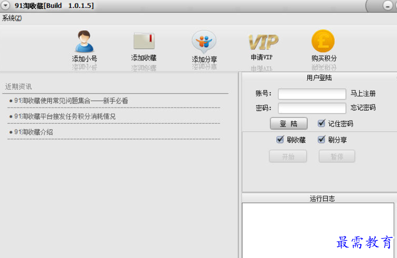This screenshot has height=258, width=397.
Task: Open news item 91淘收藏使用常见问题集合——新手必看
Action: click(x=71, y=101)
